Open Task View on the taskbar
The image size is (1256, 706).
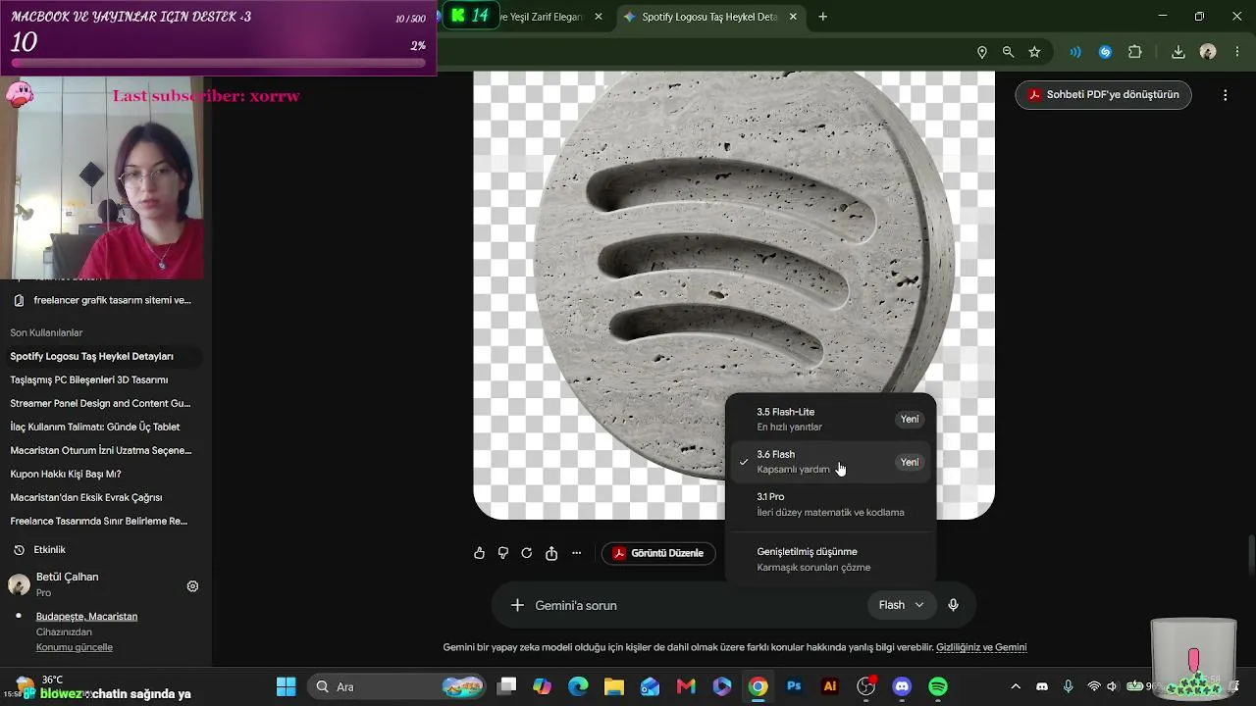point(506,686)
